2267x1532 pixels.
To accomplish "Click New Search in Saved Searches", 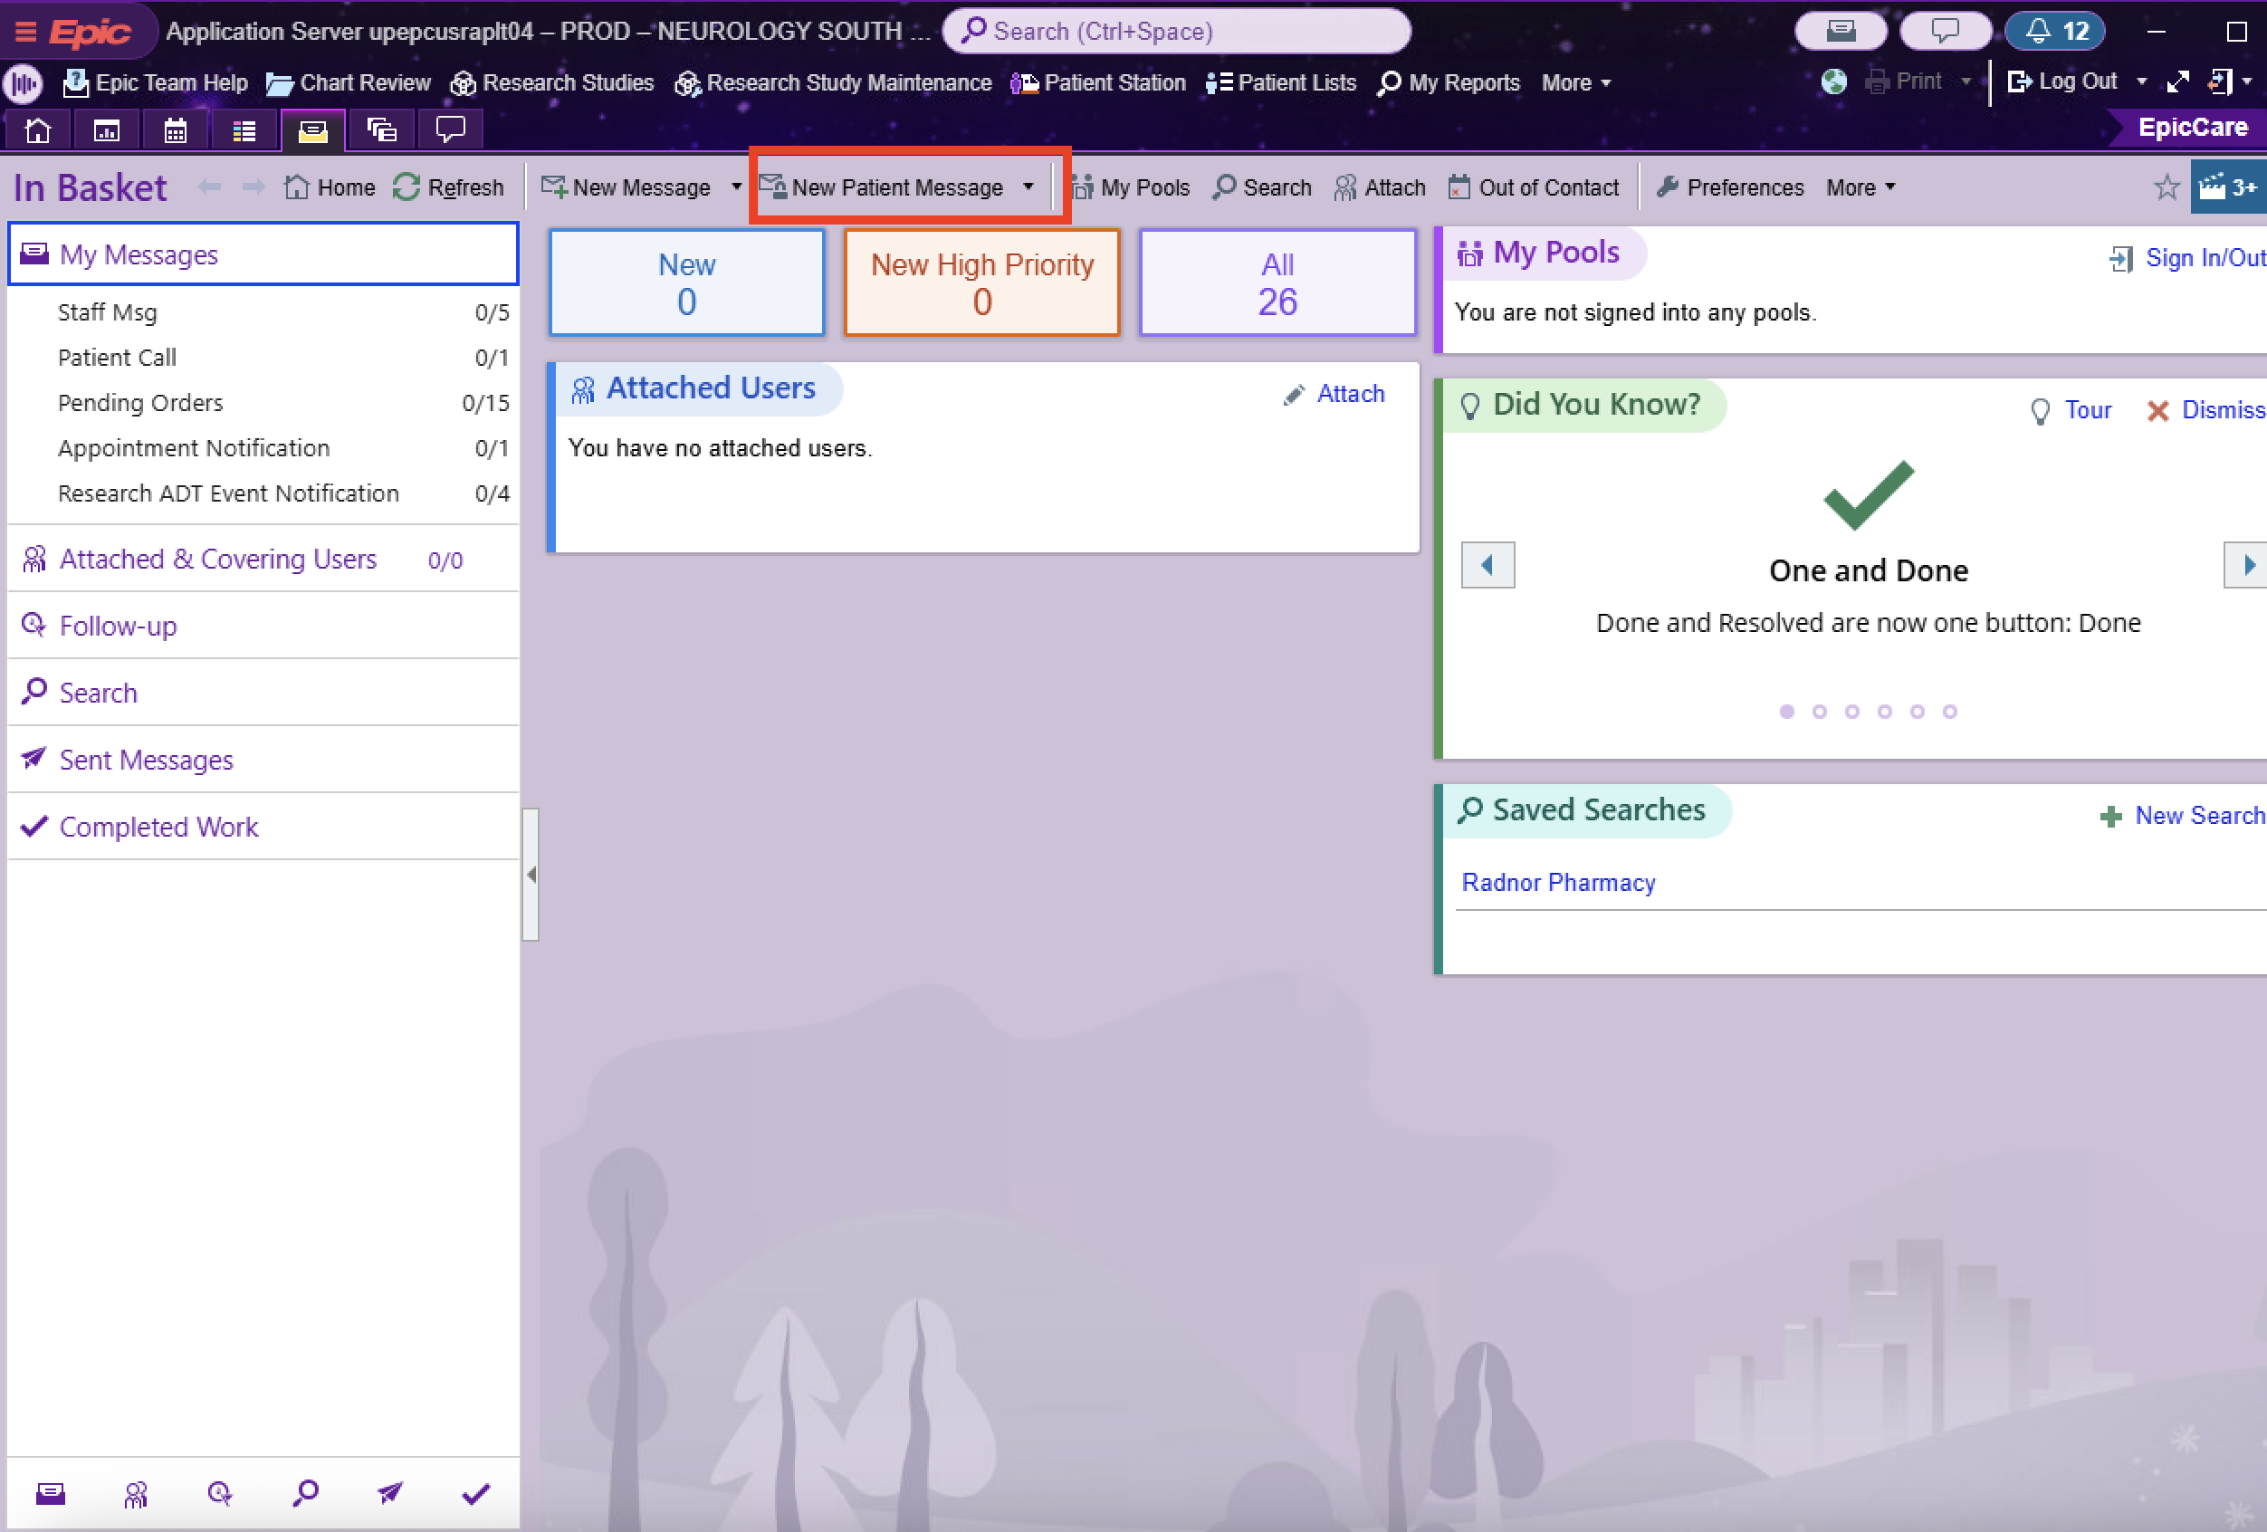I will (x=2182, y=816).
